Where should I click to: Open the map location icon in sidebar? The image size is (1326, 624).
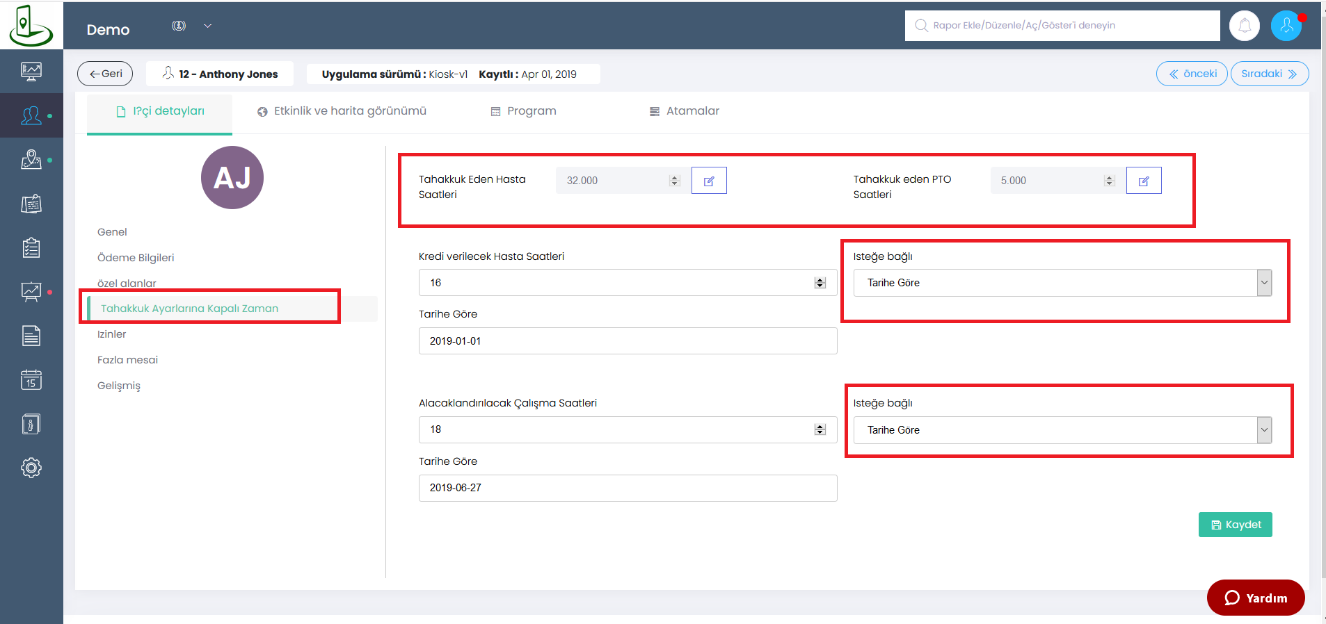(x=31, y=160)
